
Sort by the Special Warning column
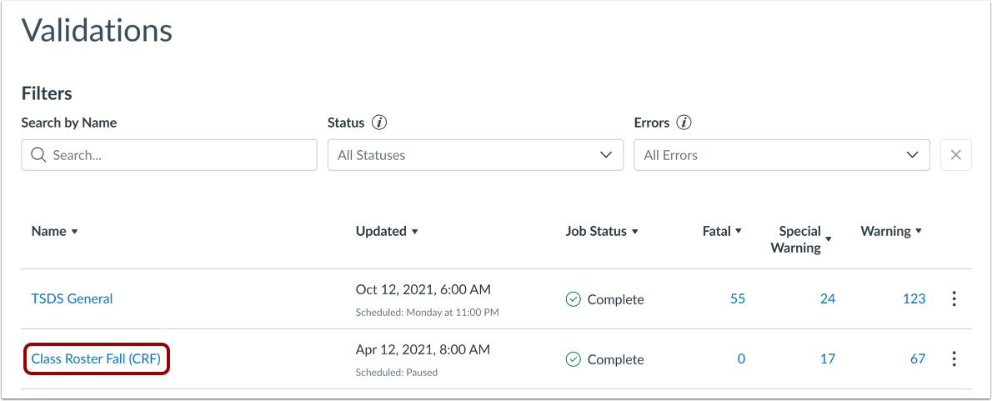coord(800,238)
